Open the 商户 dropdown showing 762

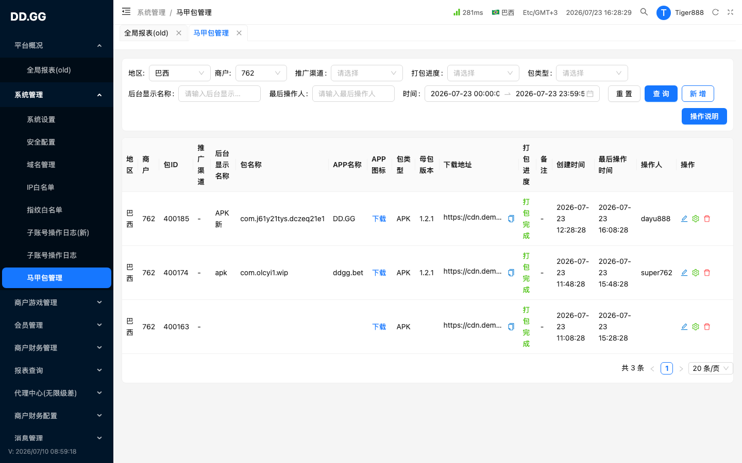[x=261, y=73]
